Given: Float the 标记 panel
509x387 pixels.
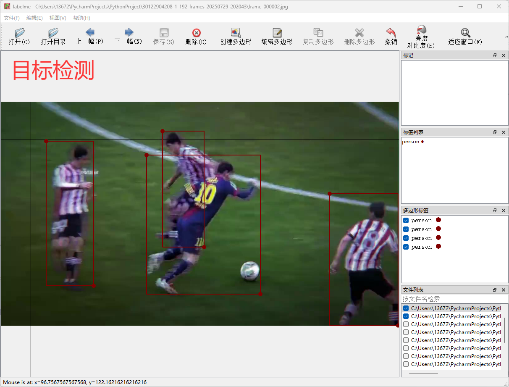Looking at the screenshot, I should (x=495, y=55).
